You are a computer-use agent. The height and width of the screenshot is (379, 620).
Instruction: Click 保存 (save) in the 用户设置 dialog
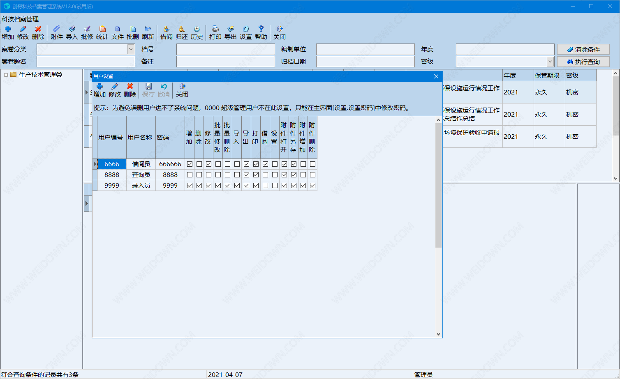tap(148, 90)
